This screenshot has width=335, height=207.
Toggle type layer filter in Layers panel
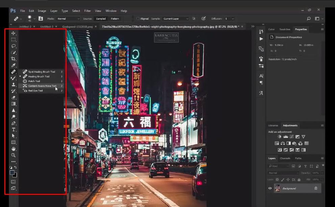[305, 166]
